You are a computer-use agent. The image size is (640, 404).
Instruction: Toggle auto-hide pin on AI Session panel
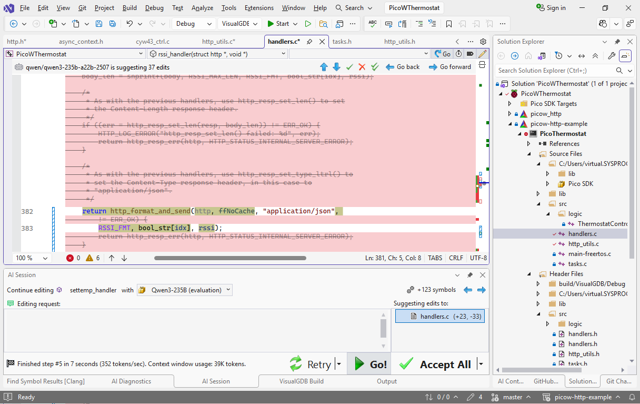pyautogui.click(x=470, y=275)
